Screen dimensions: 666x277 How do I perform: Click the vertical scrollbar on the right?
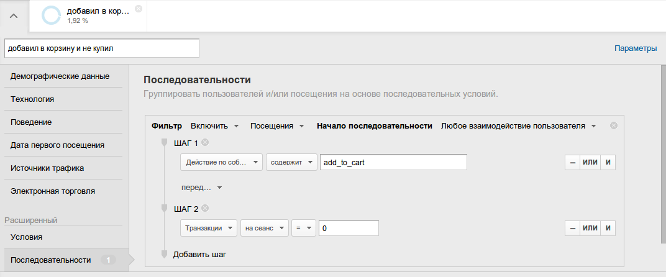pyautogui.click(x=663, y=154)
